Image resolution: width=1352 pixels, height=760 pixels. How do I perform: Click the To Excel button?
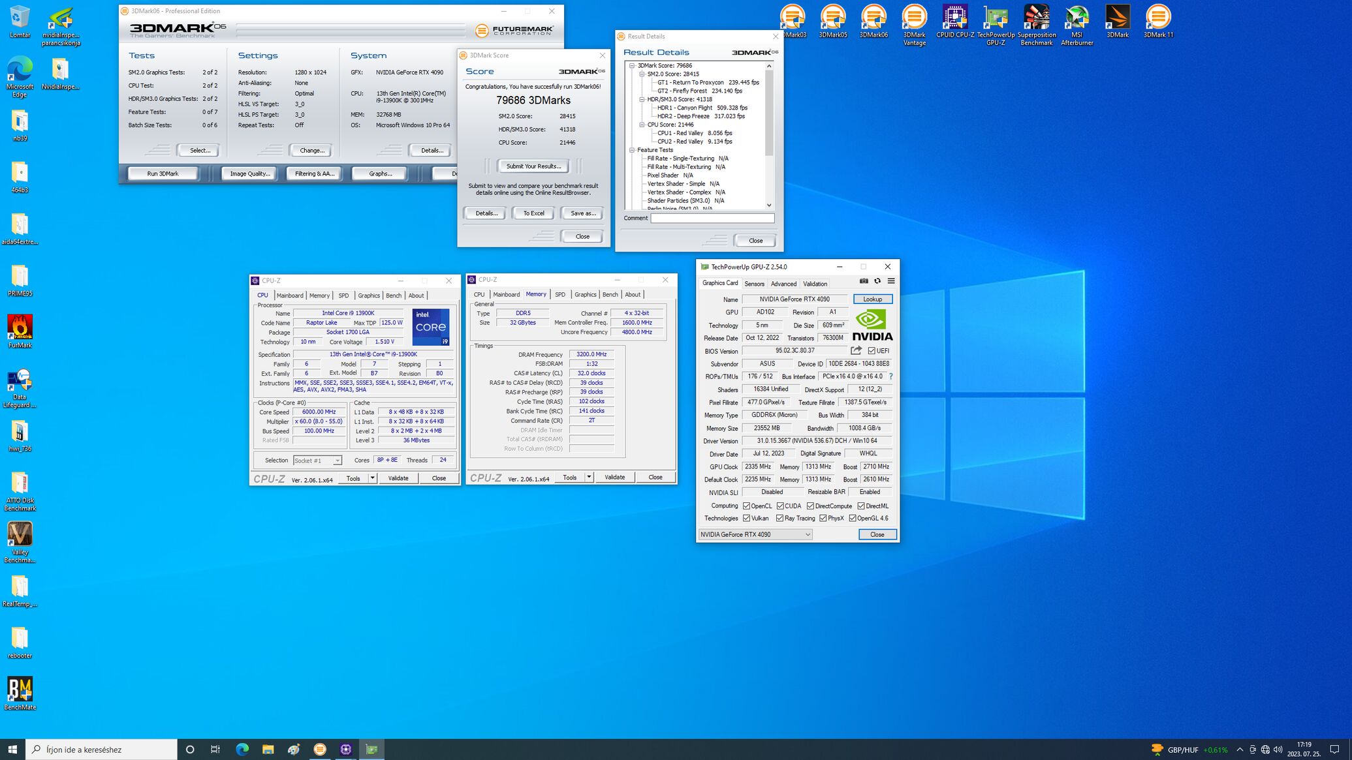533,213
